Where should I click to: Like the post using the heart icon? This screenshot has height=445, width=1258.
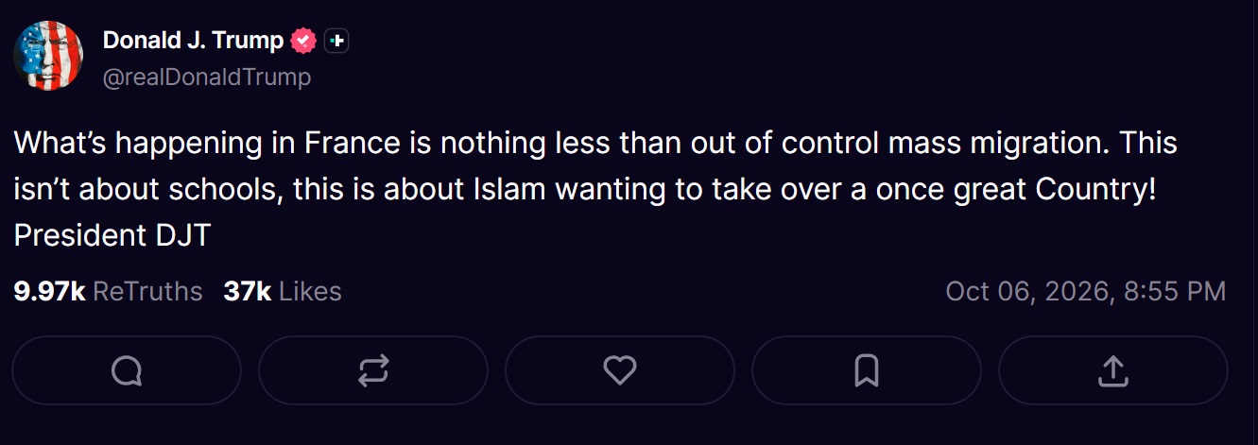point(620,370)
